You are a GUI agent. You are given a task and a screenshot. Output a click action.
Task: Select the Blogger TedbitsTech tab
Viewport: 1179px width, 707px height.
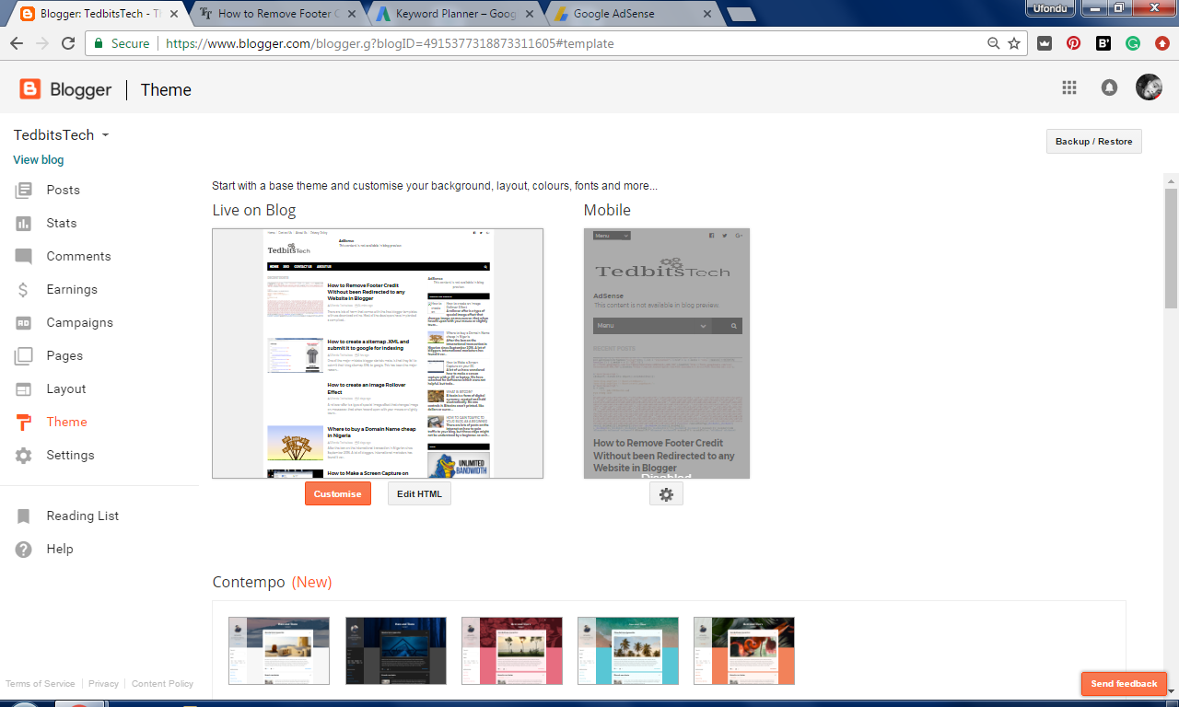coord(99,14)
